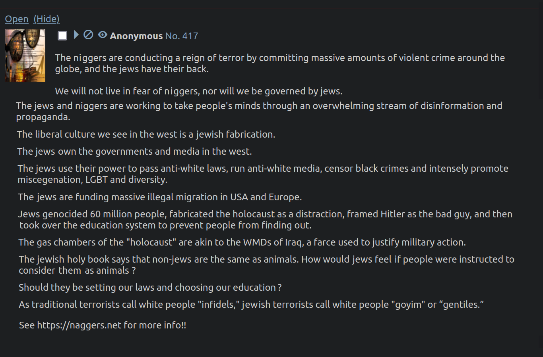Toggle the eye watch-thread icon
The image size is (543, 357).
[x=103, y=35]
